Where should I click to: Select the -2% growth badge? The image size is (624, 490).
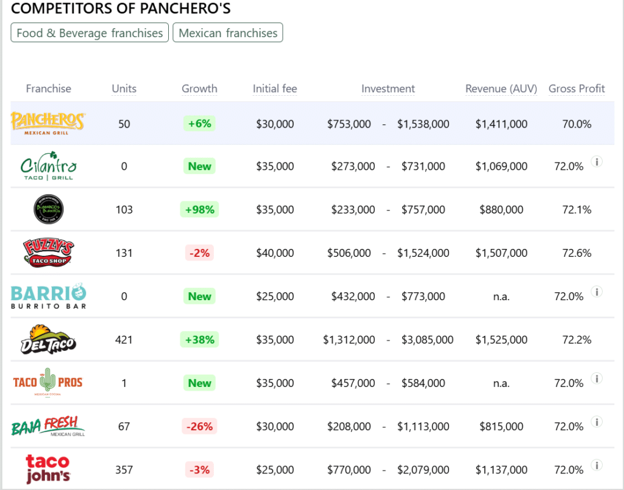point(199,253)
